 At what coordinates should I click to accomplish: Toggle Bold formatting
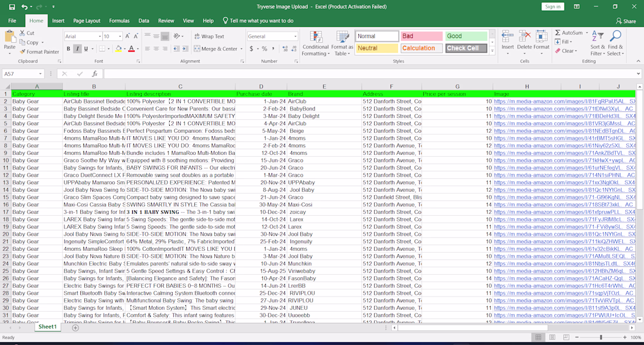[68, 49]
